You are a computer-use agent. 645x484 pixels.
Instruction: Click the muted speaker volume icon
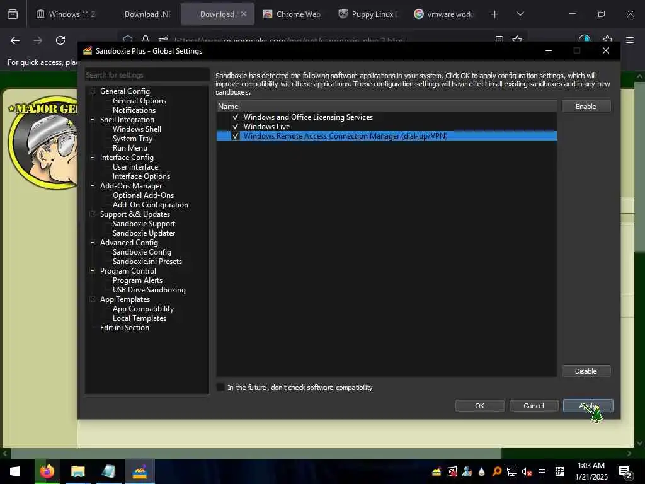click(x=527, y=471)
